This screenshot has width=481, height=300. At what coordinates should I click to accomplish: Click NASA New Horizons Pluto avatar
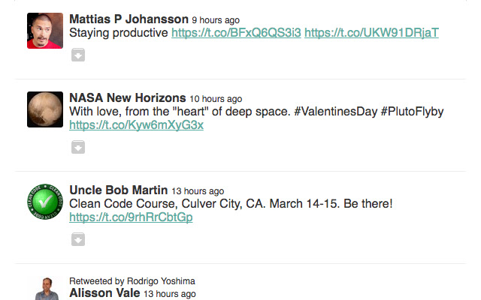pos(44,109)
